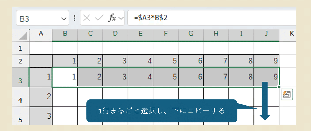Open the Name Box dropdown arrow

63,18
